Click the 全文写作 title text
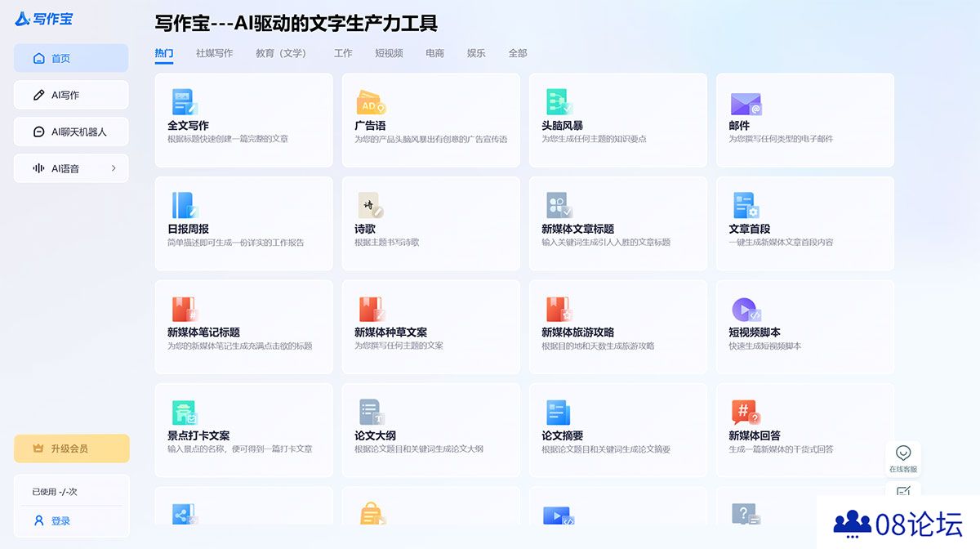The image size is (980, 549). pos(188,126)
